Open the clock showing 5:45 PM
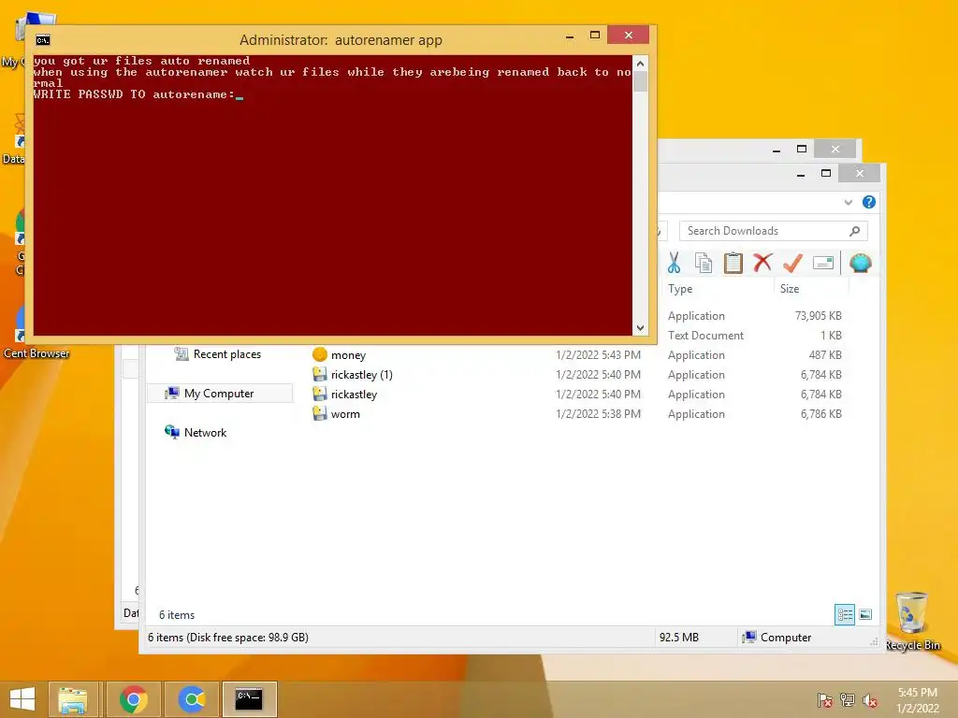Image resolution: width=958 pixels, height=718 pixels. (x=918, y=700)
